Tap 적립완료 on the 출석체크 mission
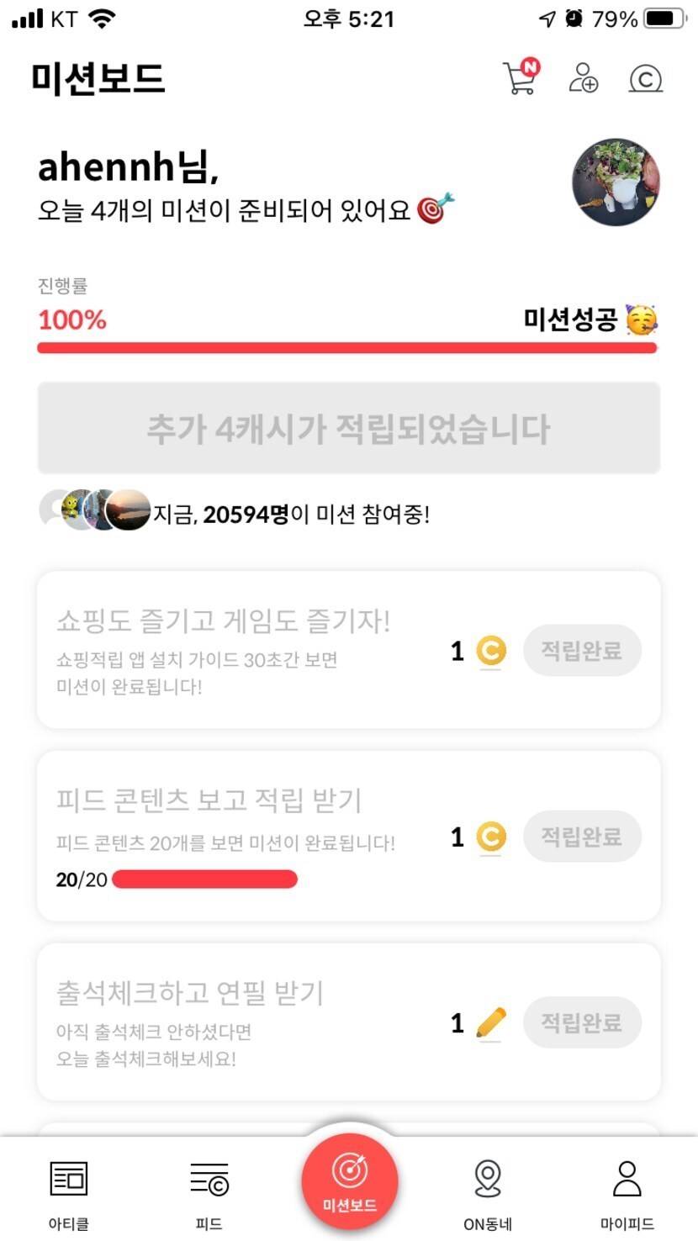The width and height of the screenshot is (698, 1241). (x=582, y=1023)
